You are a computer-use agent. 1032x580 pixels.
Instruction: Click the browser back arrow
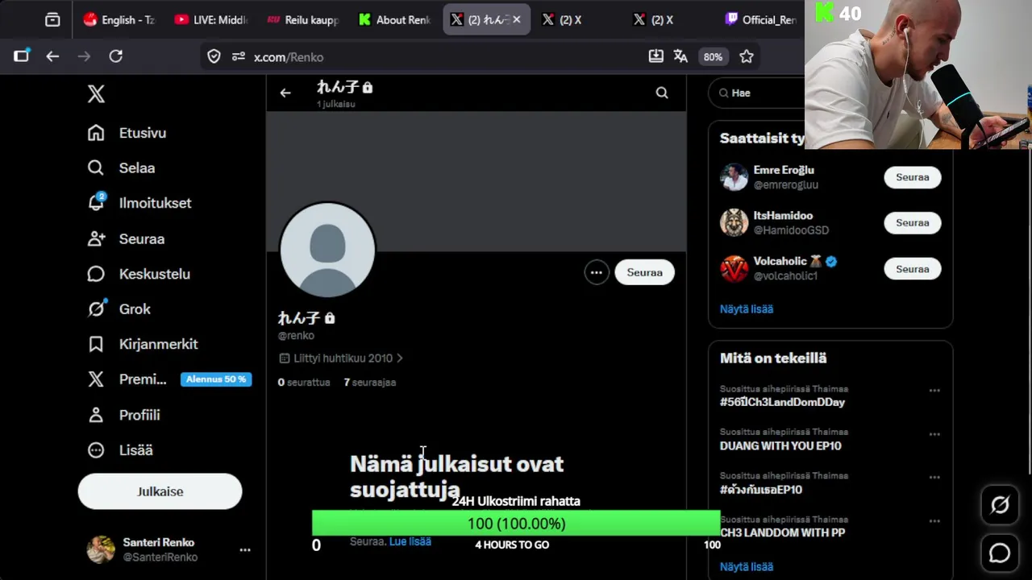tap(52, 56)
